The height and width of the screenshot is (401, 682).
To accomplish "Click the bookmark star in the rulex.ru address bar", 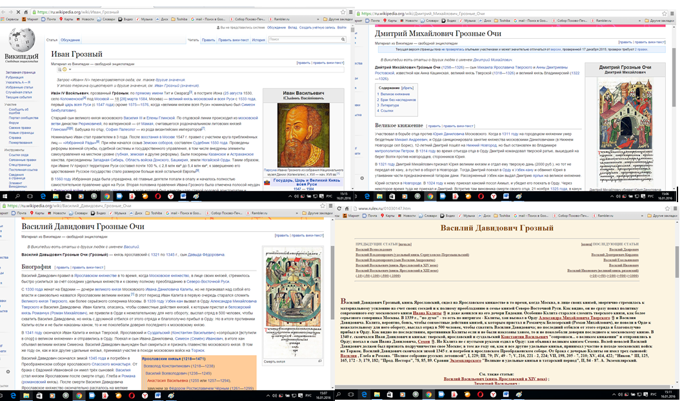I will click(667, 209).
